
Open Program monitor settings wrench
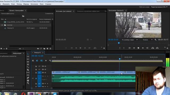[x=155, y=40]
